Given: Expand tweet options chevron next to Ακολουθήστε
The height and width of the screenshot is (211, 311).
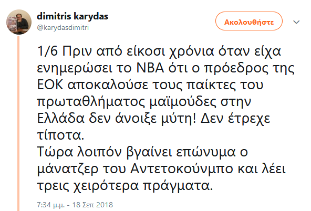Looking at the screenshot, I should click(x=296, y=22).
